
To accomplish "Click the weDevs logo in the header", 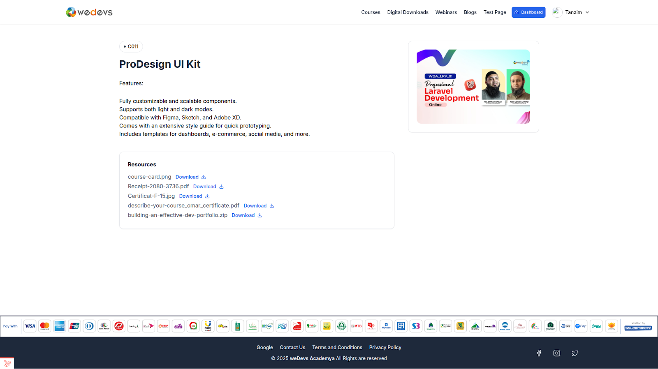I will click(89, 12).
